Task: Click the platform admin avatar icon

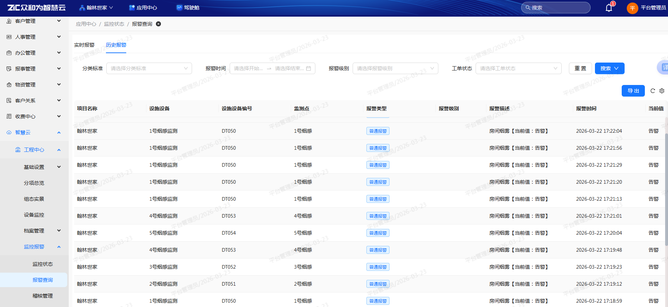Action: coord(632,8)
